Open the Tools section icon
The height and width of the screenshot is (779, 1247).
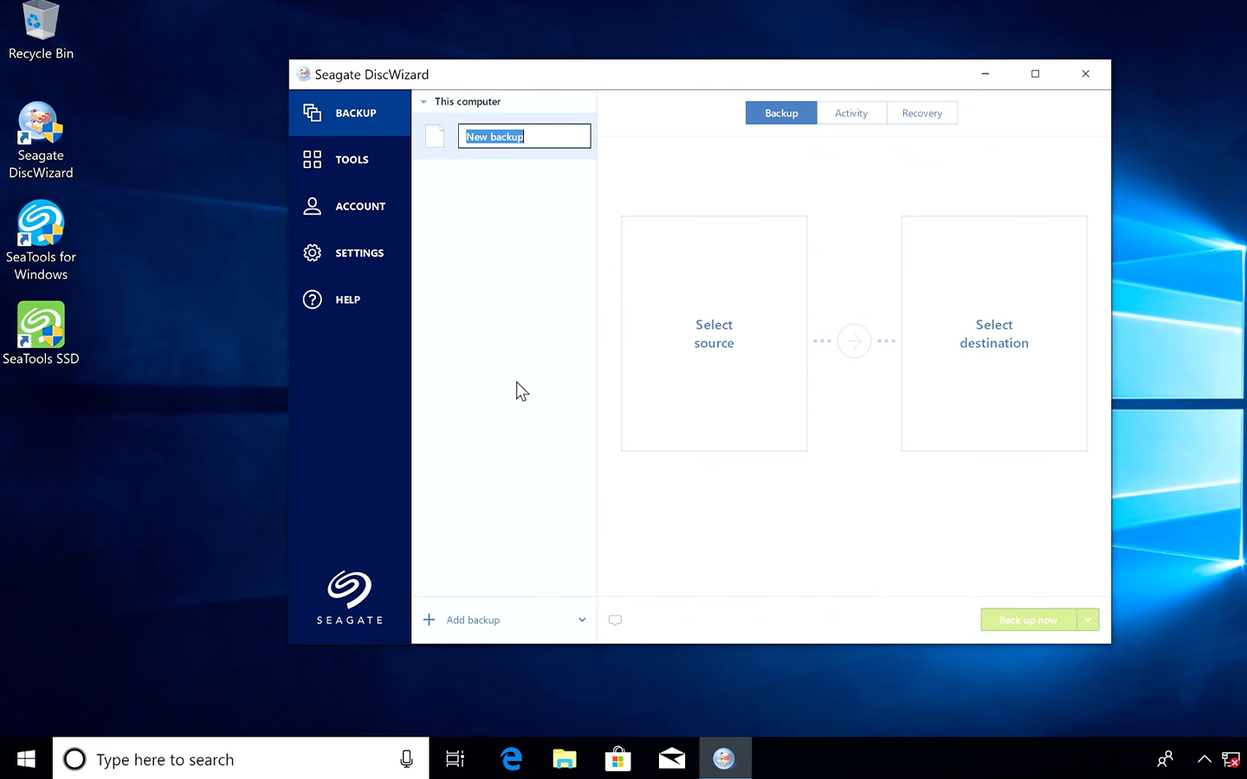(312, 159)
